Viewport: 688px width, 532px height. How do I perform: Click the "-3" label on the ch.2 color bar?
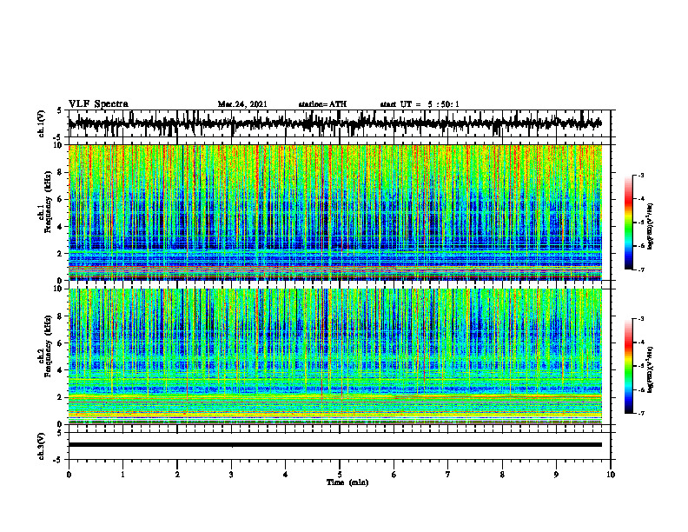pyautogui.click(x=641, y=319)
